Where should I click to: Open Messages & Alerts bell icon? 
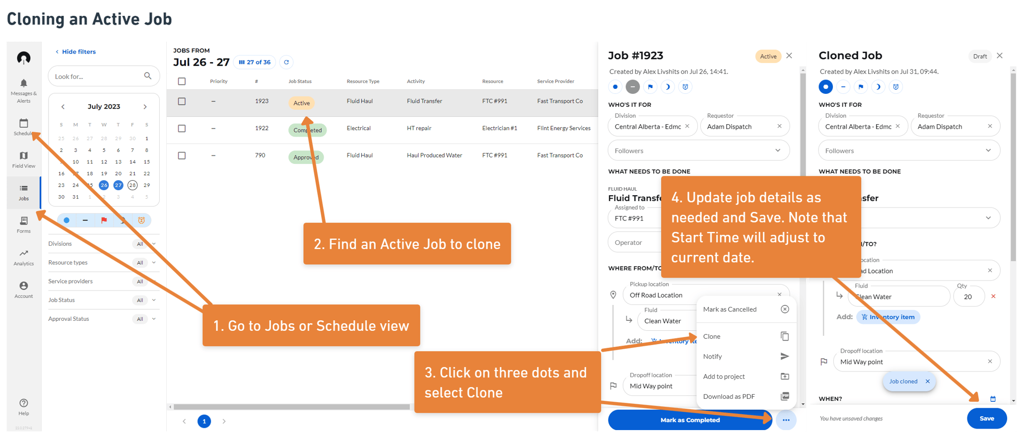[x=23, y=84]
